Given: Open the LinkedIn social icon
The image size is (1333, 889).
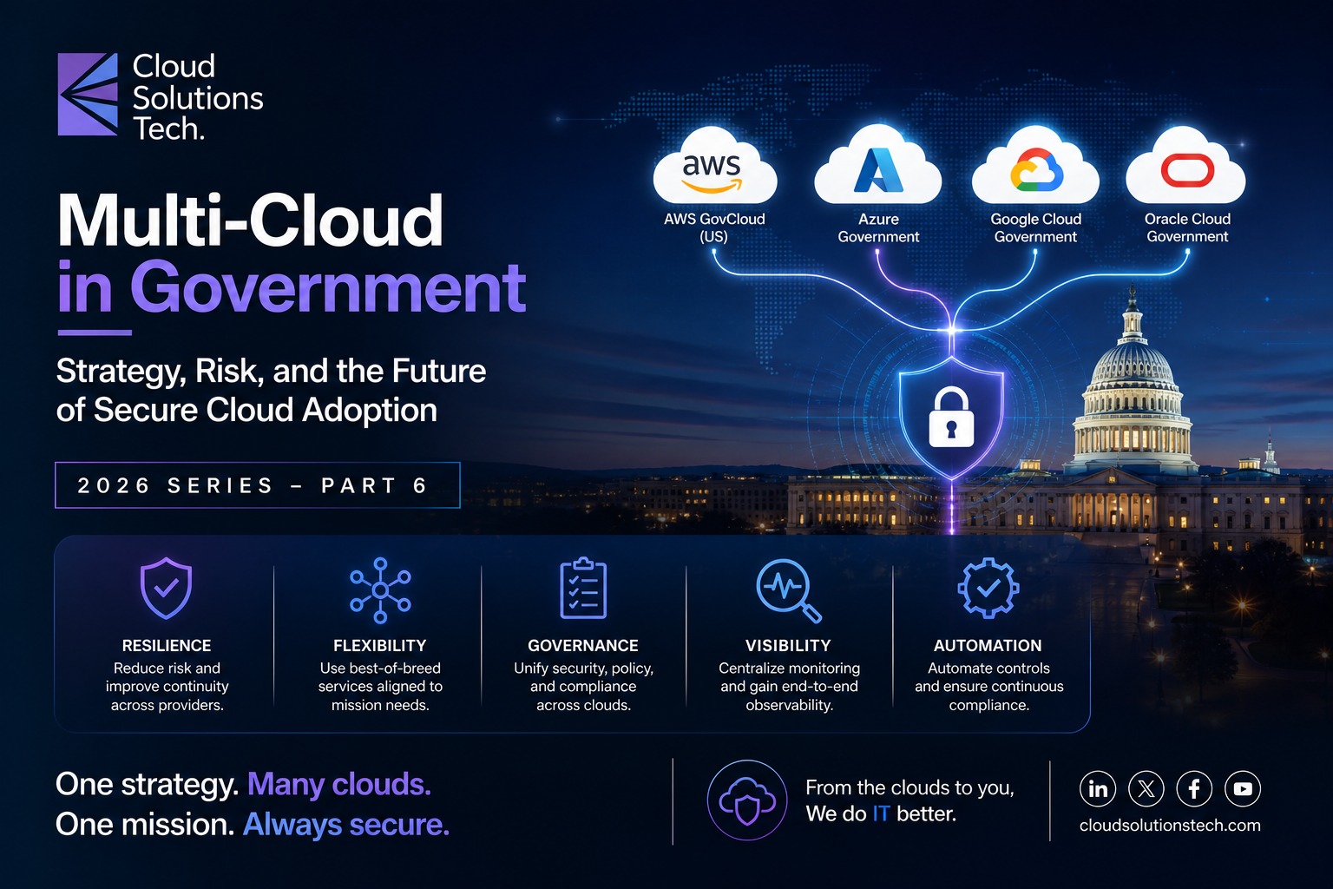Looking at the screenshot, I should point(1098,788).
